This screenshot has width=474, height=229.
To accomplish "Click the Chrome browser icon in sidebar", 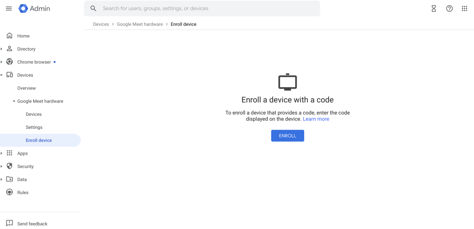I will point(9,62).
